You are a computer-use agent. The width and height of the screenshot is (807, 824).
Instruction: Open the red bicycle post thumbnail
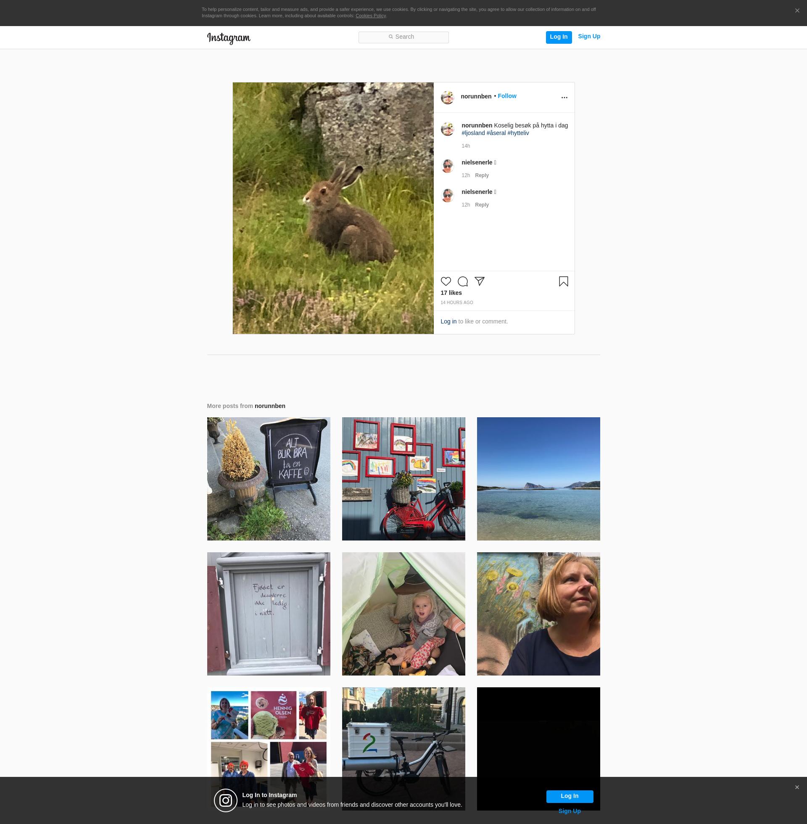click(403, 479)
